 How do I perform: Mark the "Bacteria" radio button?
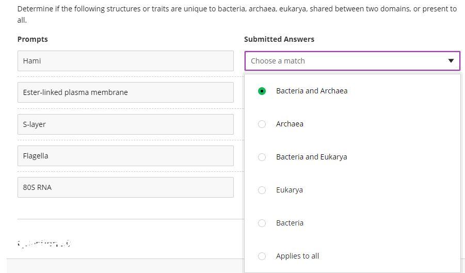(262, 223)
